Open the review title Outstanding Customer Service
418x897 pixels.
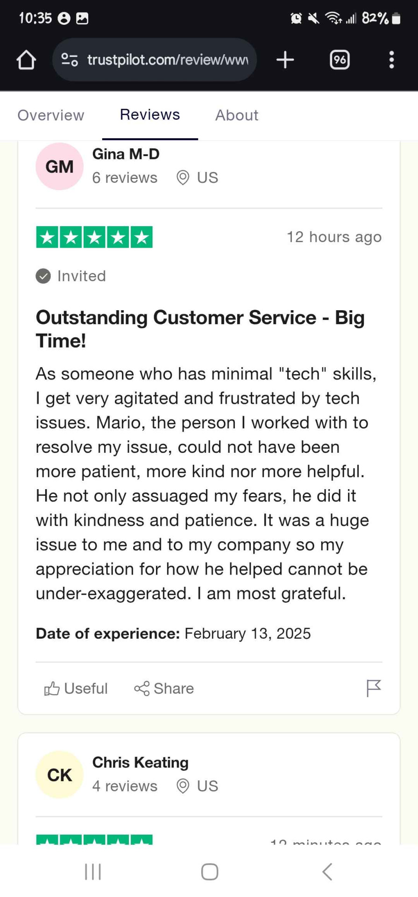point(200,329)
